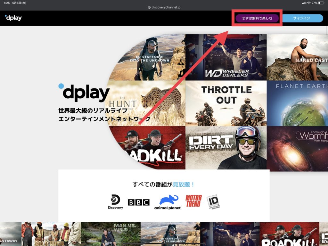Click the dplay logo in header
The height and width of the screenshot is (246, 328).
(13, 18)
